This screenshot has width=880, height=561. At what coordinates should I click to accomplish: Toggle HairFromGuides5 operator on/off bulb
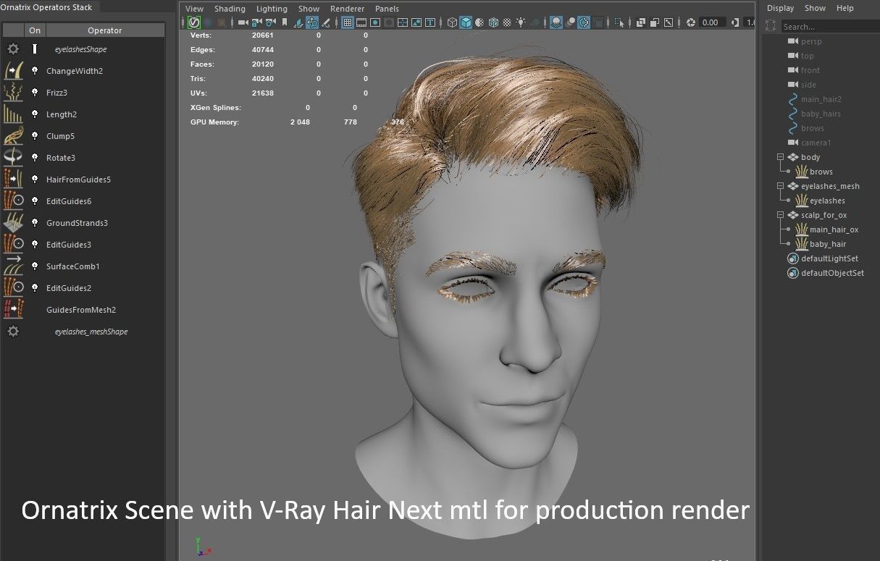tap(34, 180)
